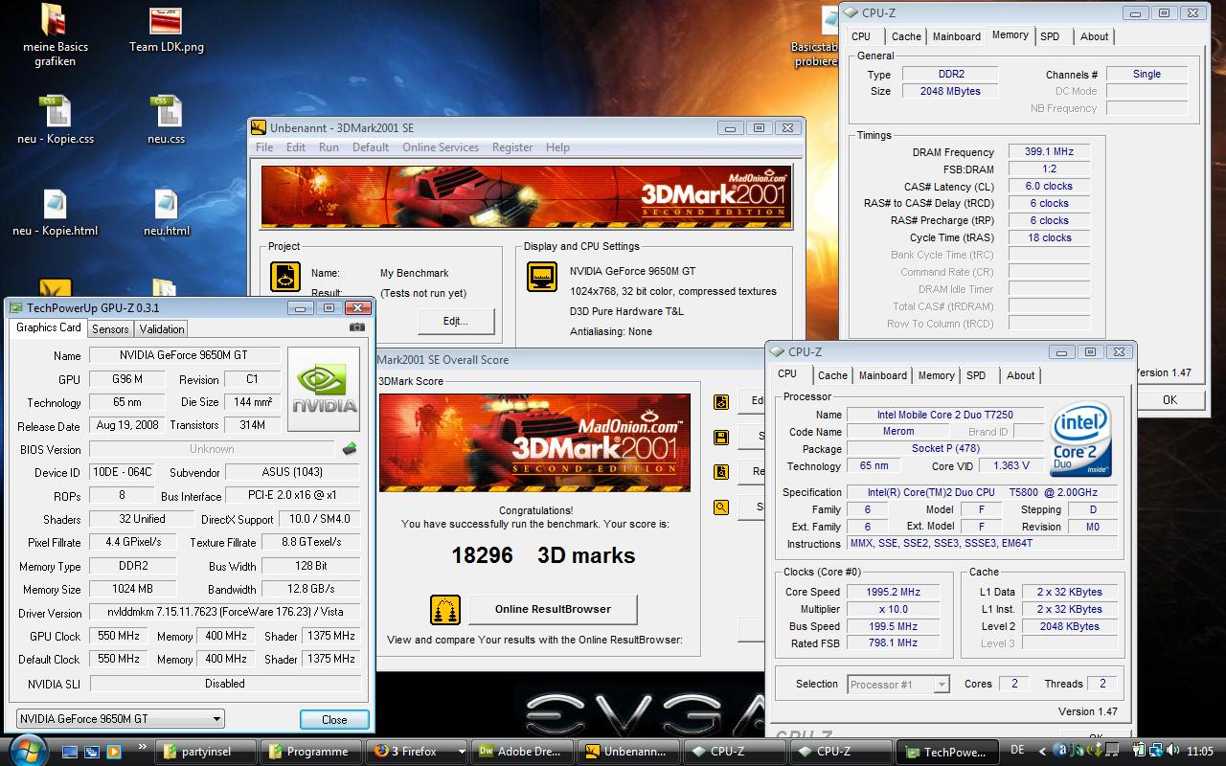Click the Project icon in 3DMark2001
Image resolution: width=1226 pixels, height=766 pixels.
click(x=285, y=278)
